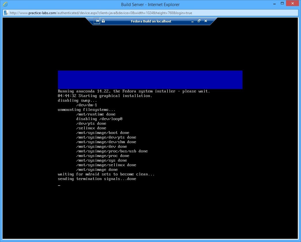The height and width of the screenshot is (242, 301).
Task: Click the minimize control on Fedora console
Action: click(192, 21)
